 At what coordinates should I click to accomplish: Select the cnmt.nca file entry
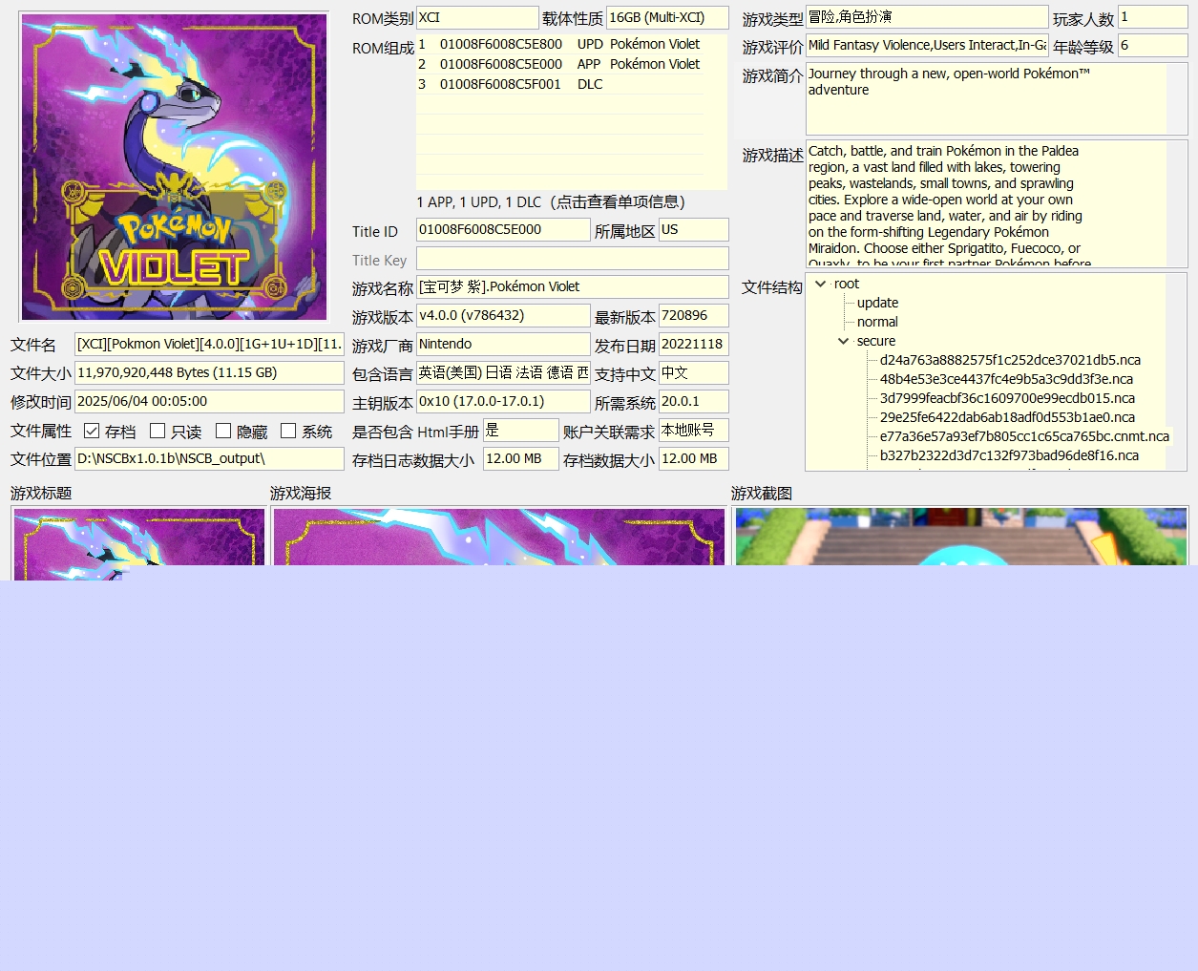pyautogui.click(x=1024, y=436)
